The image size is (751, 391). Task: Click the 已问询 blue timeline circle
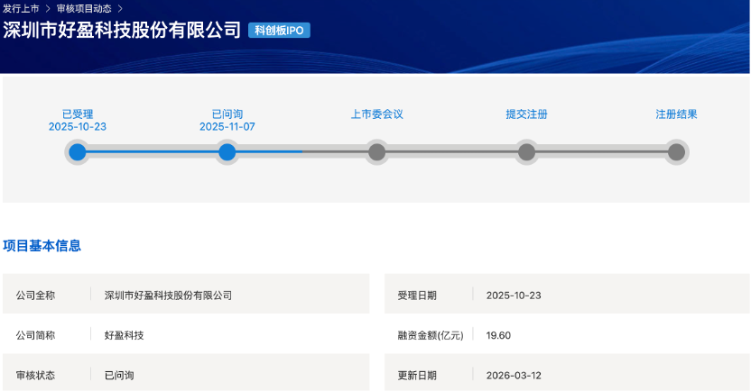(x=227, y=152)
